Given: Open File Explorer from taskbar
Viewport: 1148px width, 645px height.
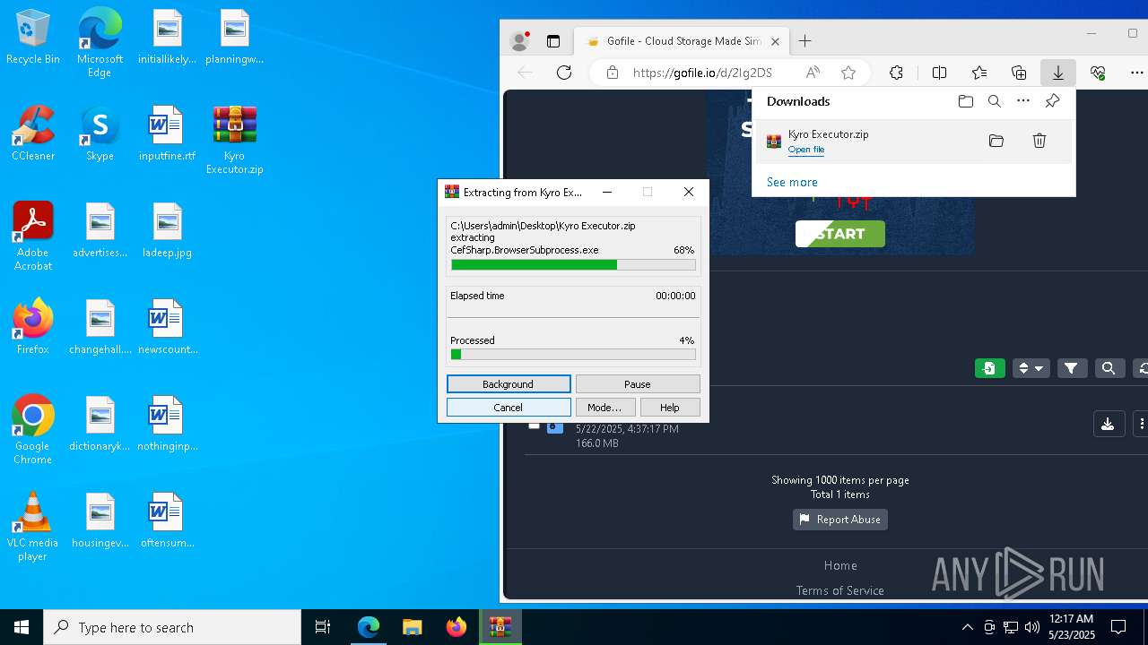Looking at the screenshot, I should coord(412,627).
